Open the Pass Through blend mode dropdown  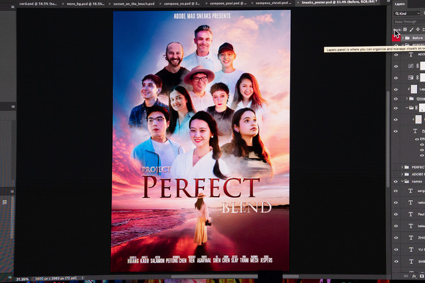pyautogui.click(x=409, y=22)
